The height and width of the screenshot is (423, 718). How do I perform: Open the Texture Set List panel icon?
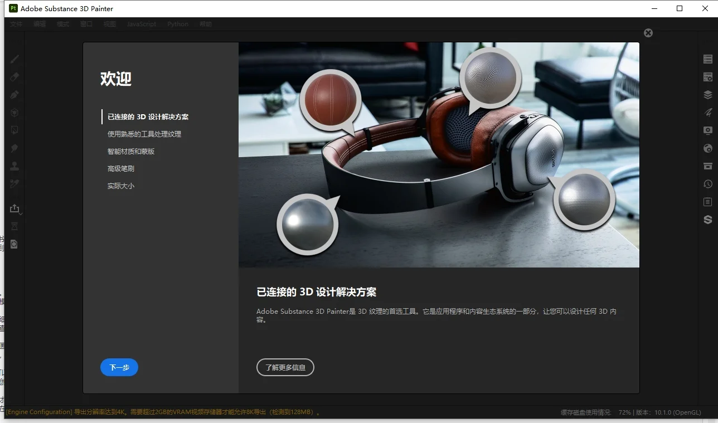[707, 59]
